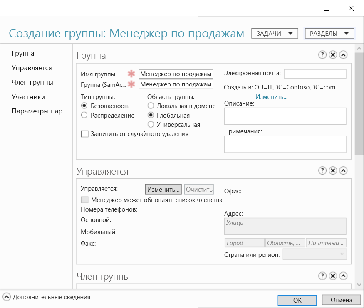Click the scrollbar down arrow

(359, 285)
